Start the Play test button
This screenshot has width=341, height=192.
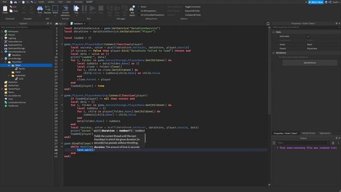tap(76, 9)
